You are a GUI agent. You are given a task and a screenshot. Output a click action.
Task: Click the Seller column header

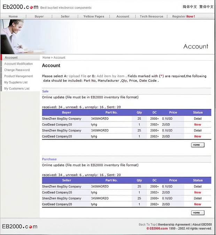(67, 180)
